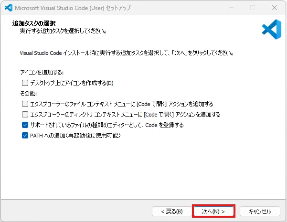
Task: Click the window title Microsoft Visual Studio Code (User) セットアップ
Action: coord(73,8)
